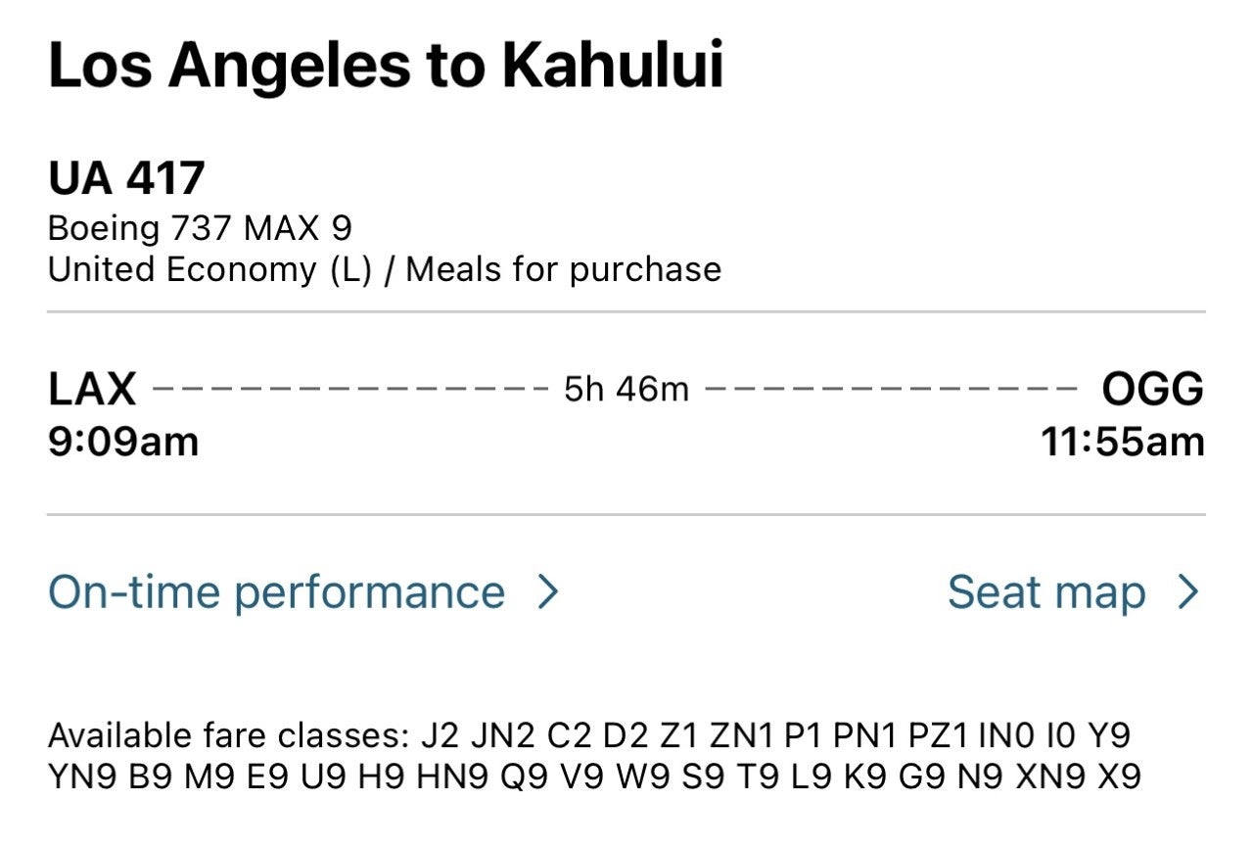This screenshot has height=847, width=1253.
Task: Click the Los Angeles to Kahului heading
Action: pyautogui.click(x=388, y=65)
